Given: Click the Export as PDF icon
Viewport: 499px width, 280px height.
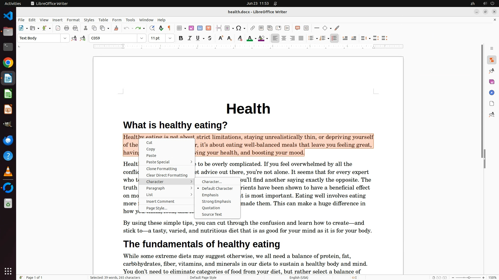Looking at the screenshot, I should pyautogui.click(x=58, y=28).
